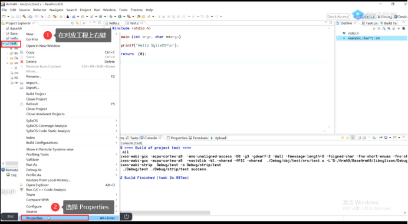The height and width of the screenshot is (224, 408).
Task: Click the printf line in editor
Action: pyautogui.click(x=150, y=45)
